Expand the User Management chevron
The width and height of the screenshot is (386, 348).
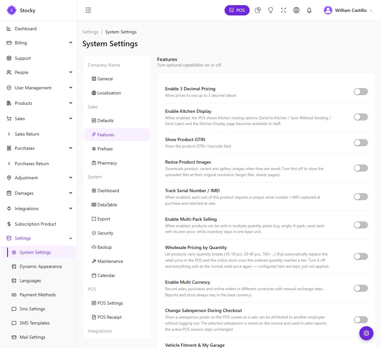[x=71, y=87]
